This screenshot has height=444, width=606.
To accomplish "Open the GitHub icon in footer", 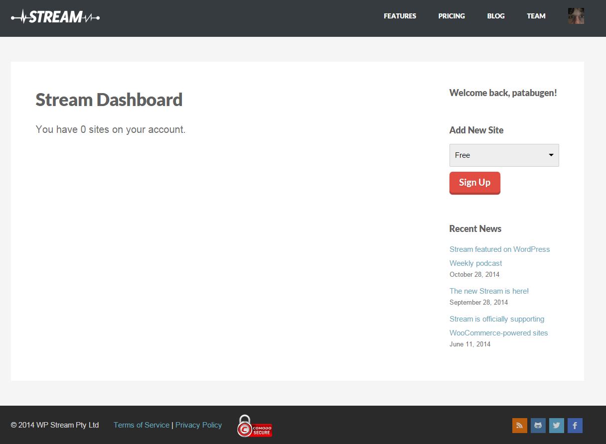I will tap(538, 426).
